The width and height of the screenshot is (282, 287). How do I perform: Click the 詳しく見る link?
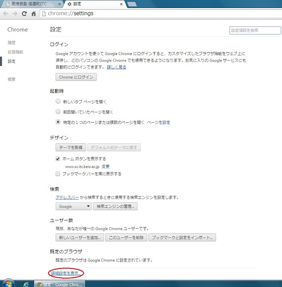(x=117, y=67)
